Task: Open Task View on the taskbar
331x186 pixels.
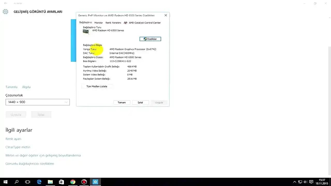Action: (x=27, y=182)
